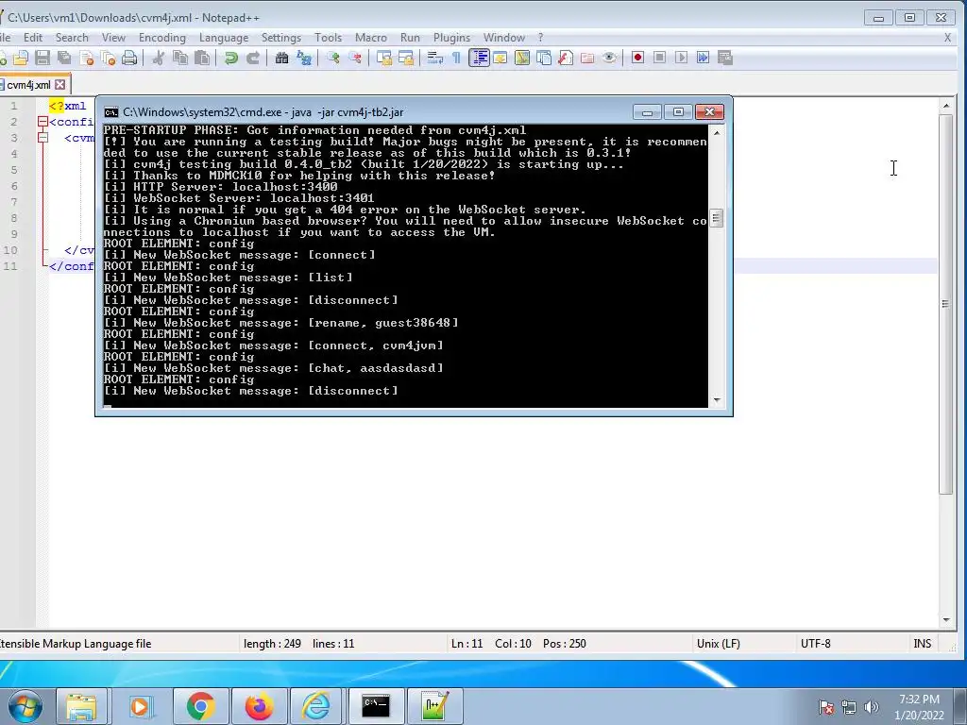967x725 pixels.
Task: Open the Plugins menu
Action: pyautogui.click(x=452, y=38)
